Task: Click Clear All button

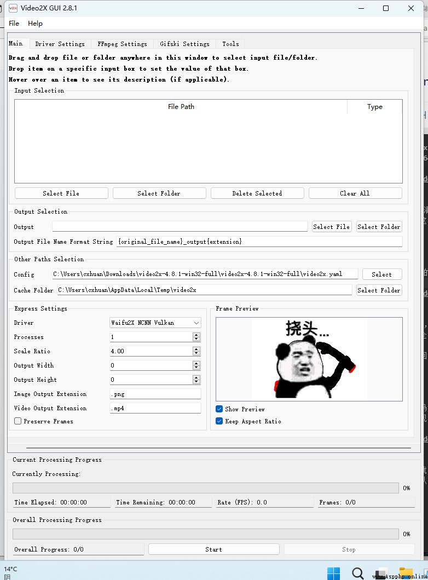Action: click(355, 193)
